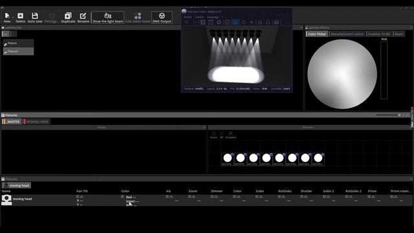Click the Delete toolbar icon

coord(20,17)
